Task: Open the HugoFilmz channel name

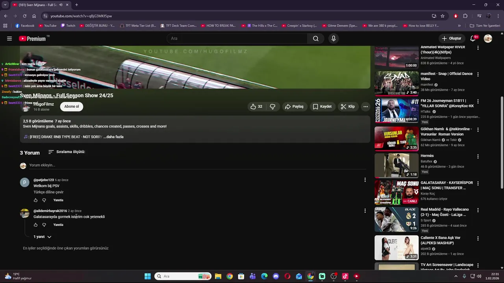Action: [43, 104]
